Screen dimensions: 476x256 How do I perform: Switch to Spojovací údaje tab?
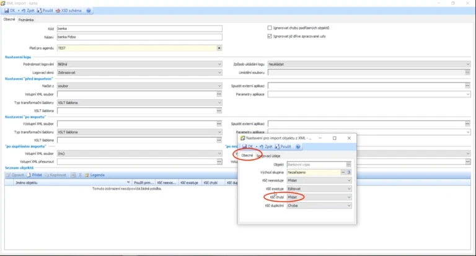[x=268, y=156]
